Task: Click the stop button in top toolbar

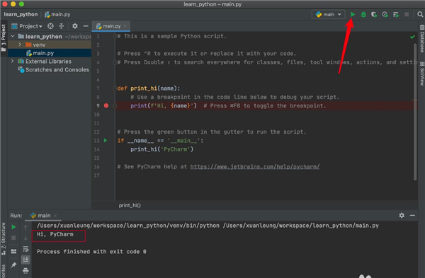Action: pyautogui.click(x=407, y=14)
